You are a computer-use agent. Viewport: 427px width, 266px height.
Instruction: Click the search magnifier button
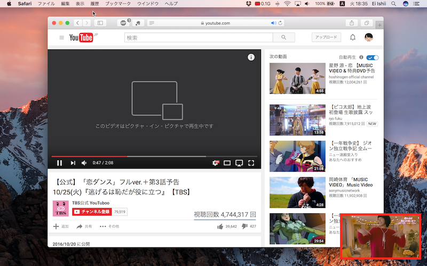[x=283, y=37]
